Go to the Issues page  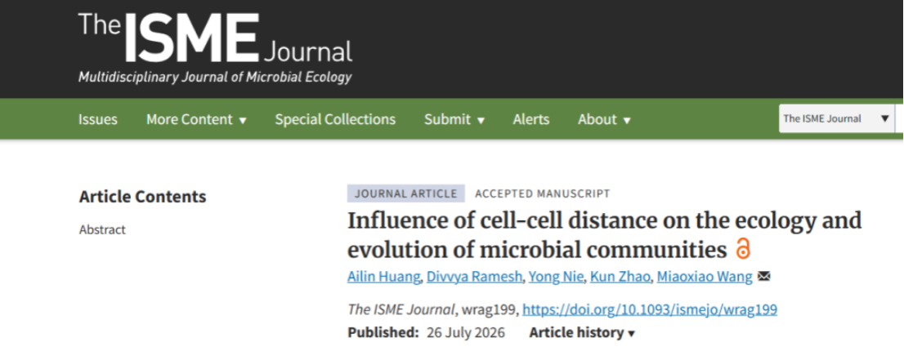tap(98, 120)
